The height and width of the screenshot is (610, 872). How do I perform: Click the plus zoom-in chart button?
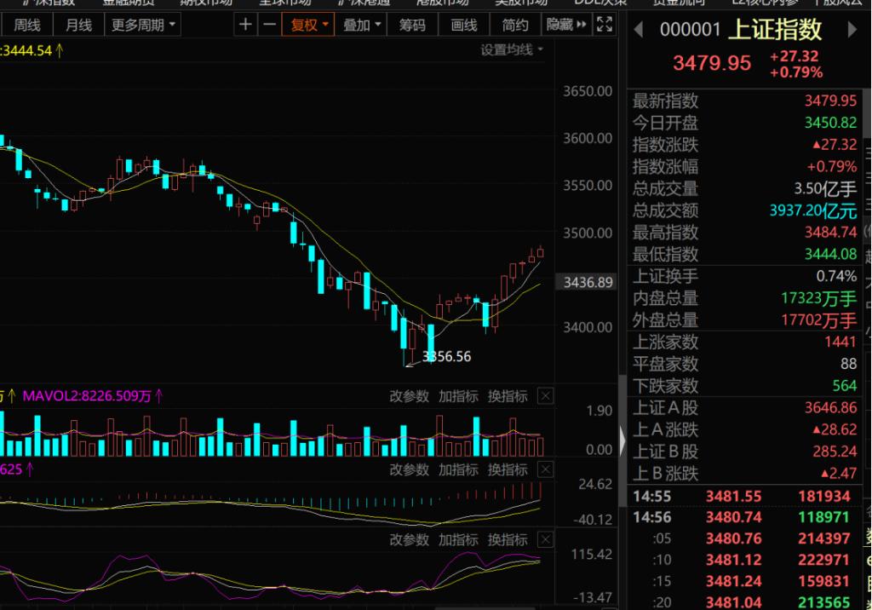click(x=245, y=25)
